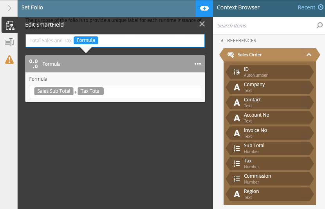This screenshot has width=325, height=209.
Task: Click the AutoNumber icon beside ID
Action: point(237,72)
